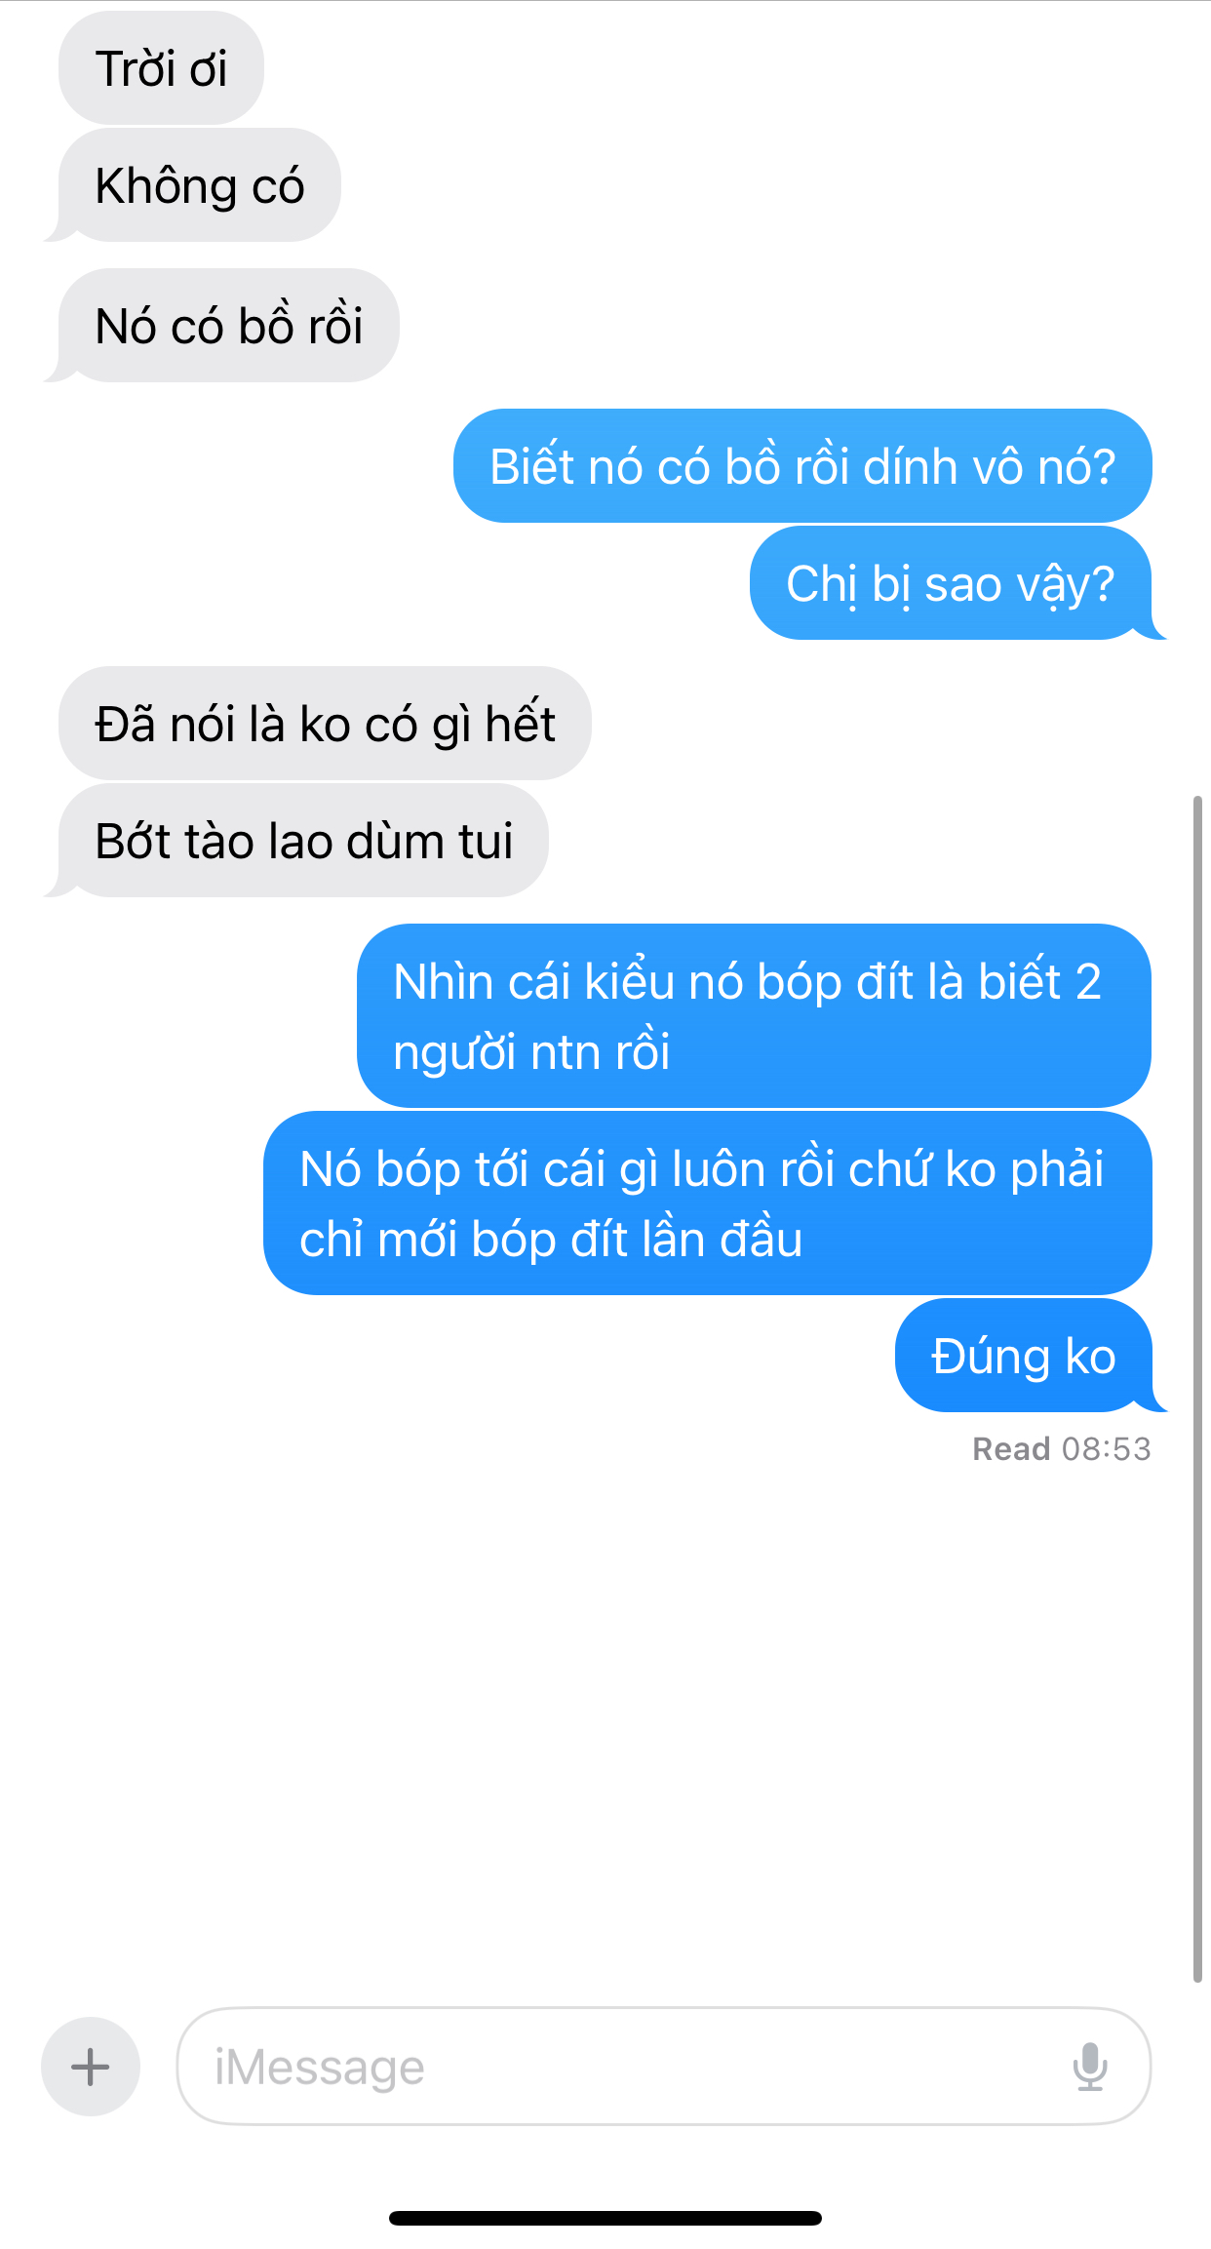
Task: Select the "Nó bóp tới cái gì luôn" bubble
Action: (708, 1203)
